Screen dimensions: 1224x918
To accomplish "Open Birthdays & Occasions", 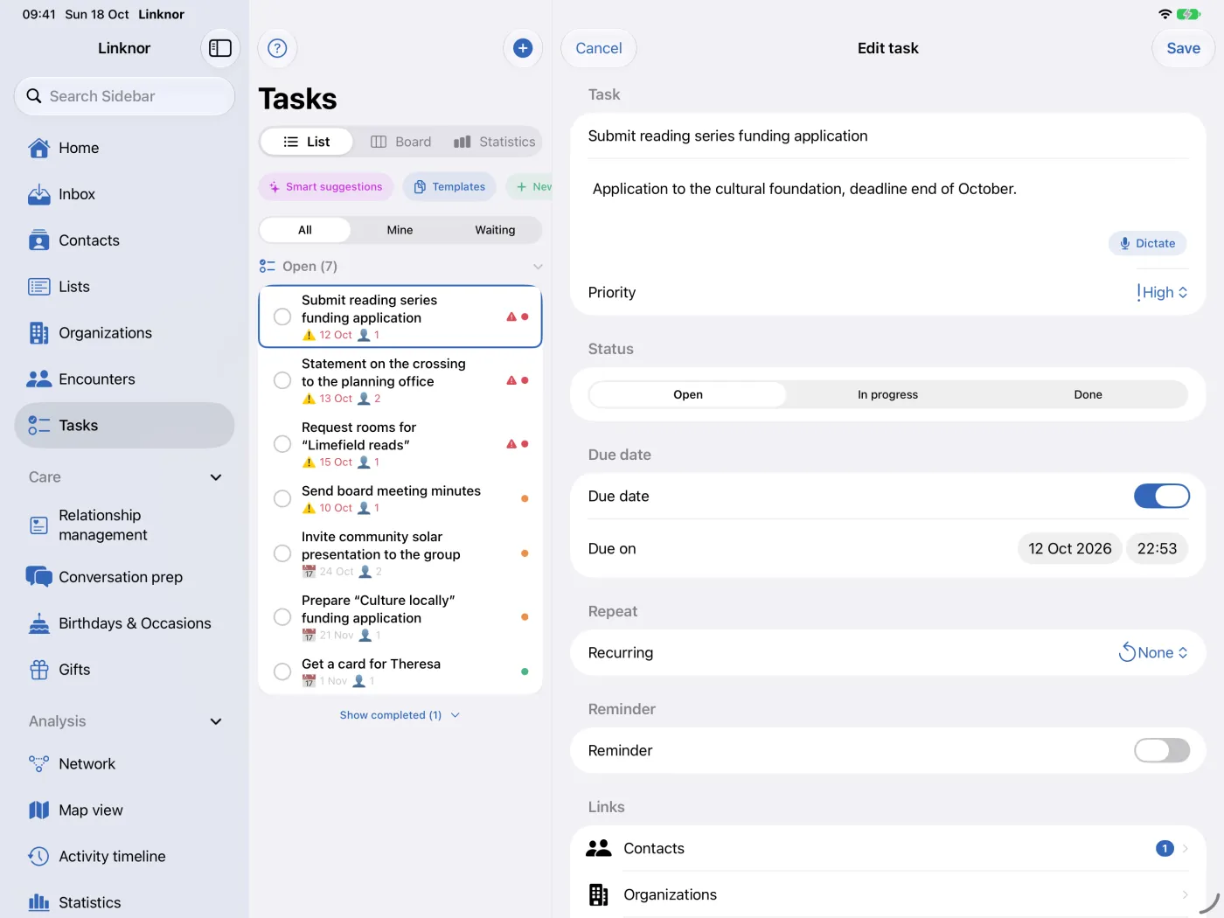I will pyautogui.click(x=124, y=623).
